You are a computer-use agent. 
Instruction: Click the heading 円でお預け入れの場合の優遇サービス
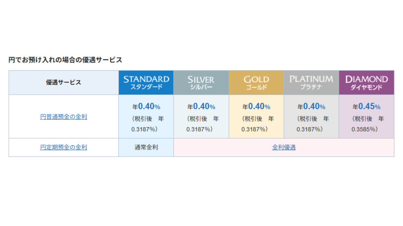tap(65, 60)
